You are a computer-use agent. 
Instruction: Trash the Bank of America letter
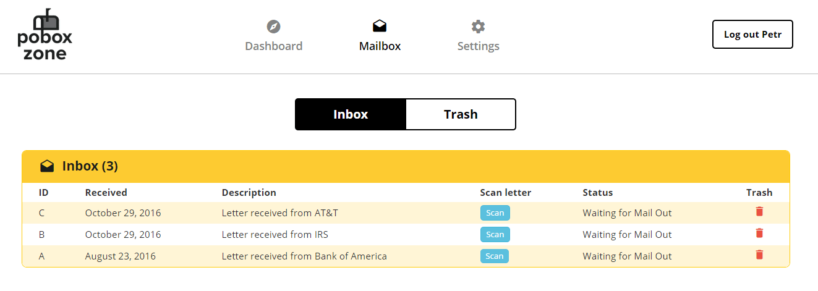[x=759, y=255]
